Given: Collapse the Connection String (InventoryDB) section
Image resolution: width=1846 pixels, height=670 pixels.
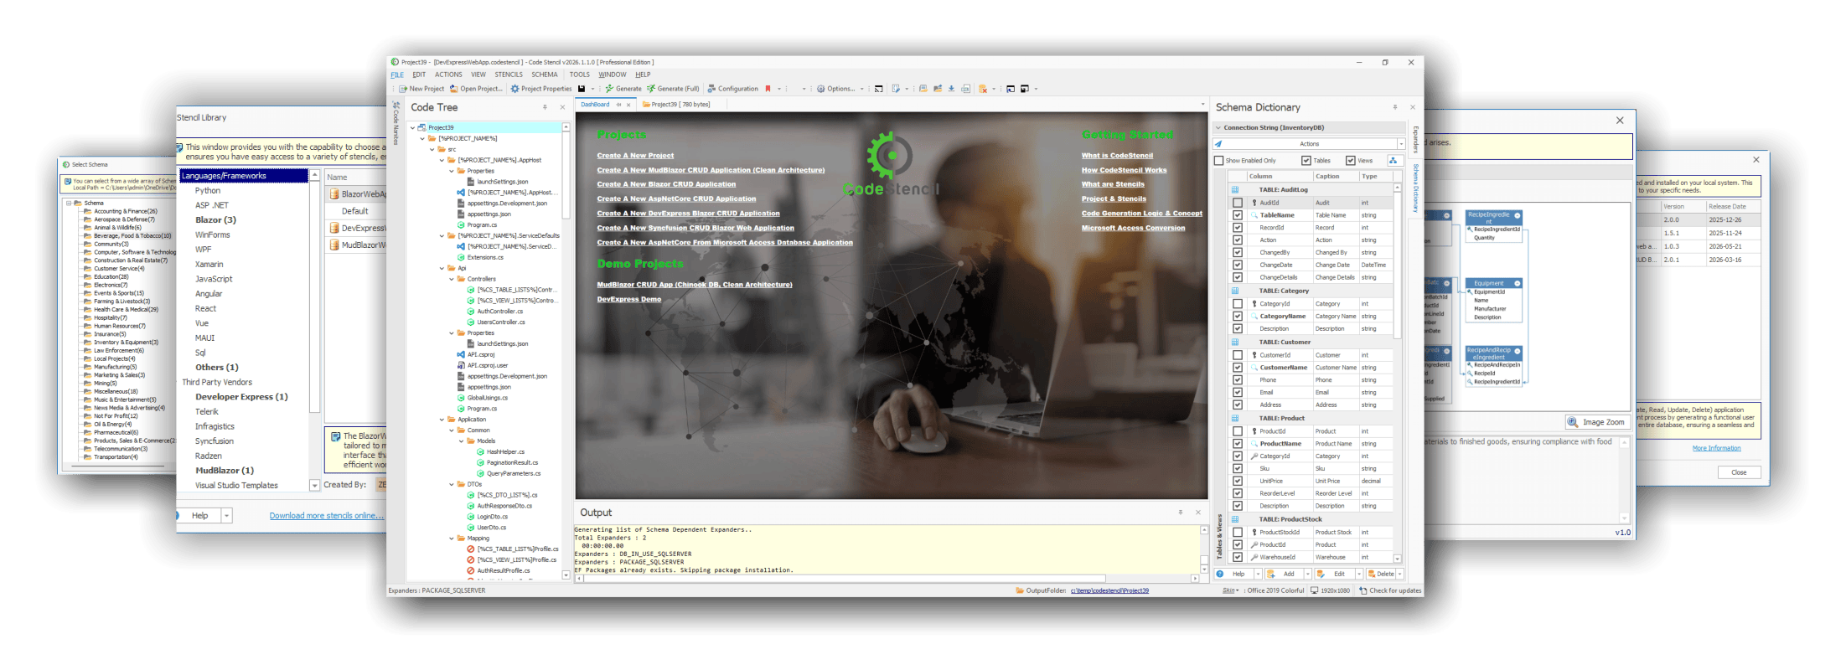Looking at the screenshot, I should click(x=1218, y=128).
